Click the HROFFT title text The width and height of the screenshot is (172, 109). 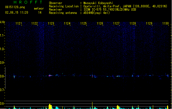click(28, 2)
